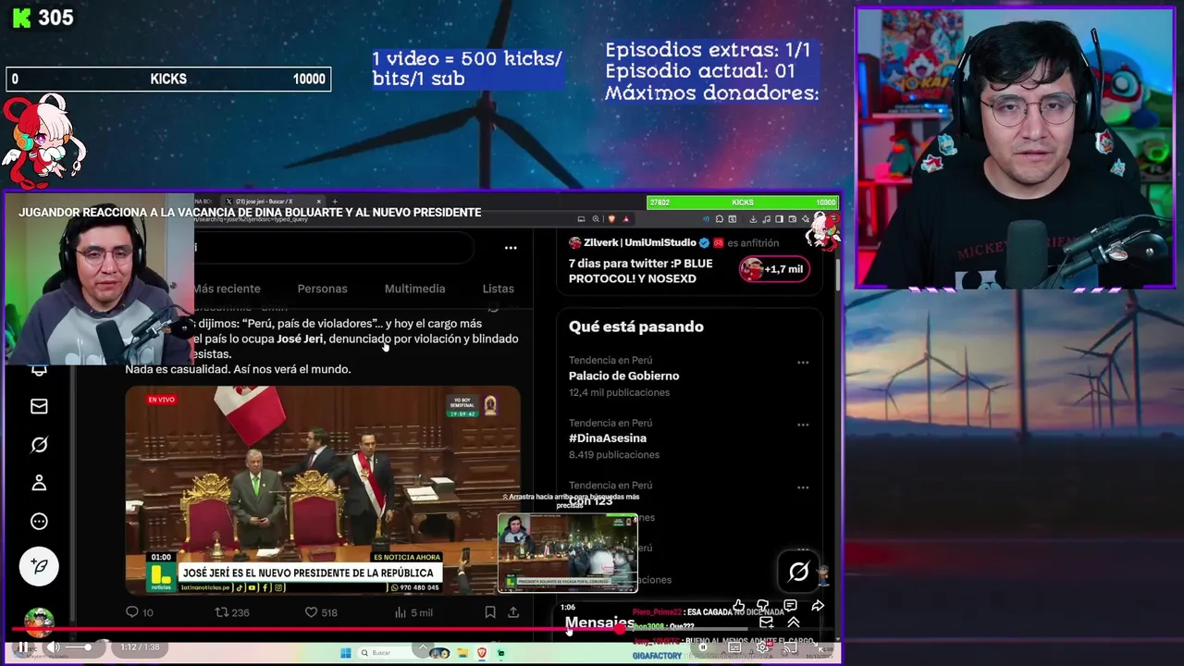Click the white compose Post button
Screen dimensions: 1184x666
coord(39,566)
